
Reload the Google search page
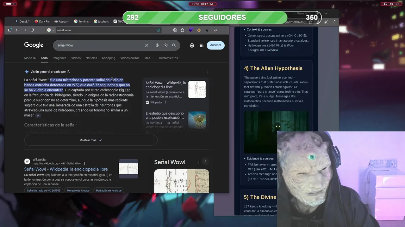point(32,30)
